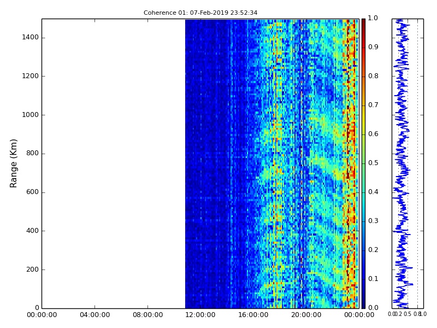Click the 1400 range tick label
Image resolution: width=437 pixels, height=328 pixels.
31,37
